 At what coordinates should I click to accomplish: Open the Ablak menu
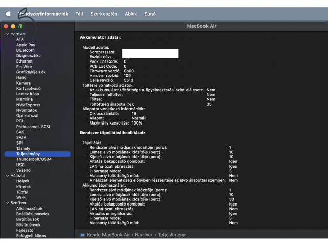[x=131, y=14]
